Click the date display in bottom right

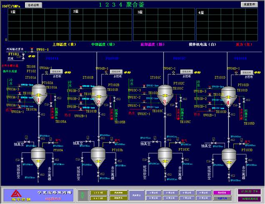(x=250, y=199)
